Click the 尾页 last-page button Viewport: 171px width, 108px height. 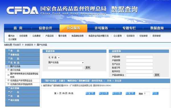point(130,93)
